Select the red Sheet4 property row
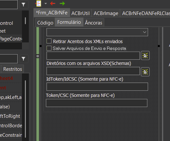 point(11,78)
